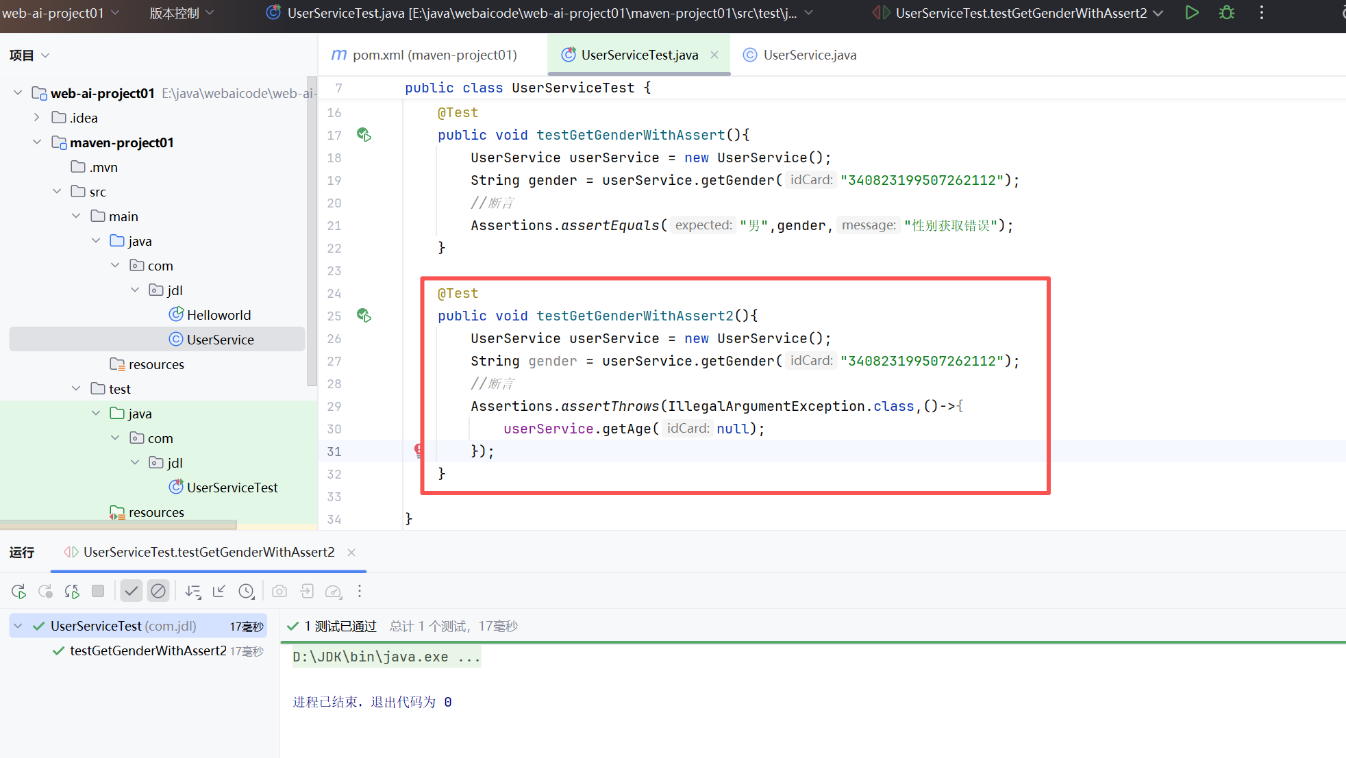Toggle Show Passed tests checkmark filter
The width and height of the screenshot is (1346, 758).
(131, 591)
